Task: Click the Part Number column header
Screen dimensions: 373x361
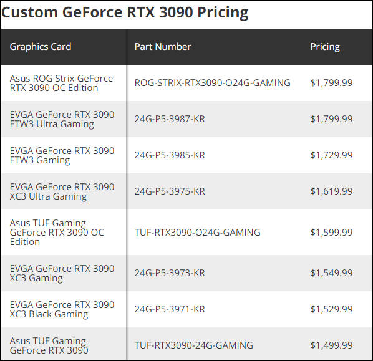Action: click(163, 47)
